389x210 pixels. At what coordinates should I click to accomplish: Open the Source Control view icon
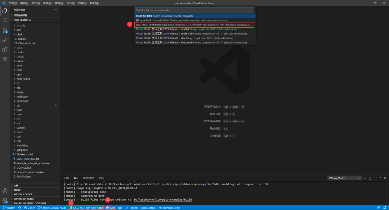coord(5,31)
